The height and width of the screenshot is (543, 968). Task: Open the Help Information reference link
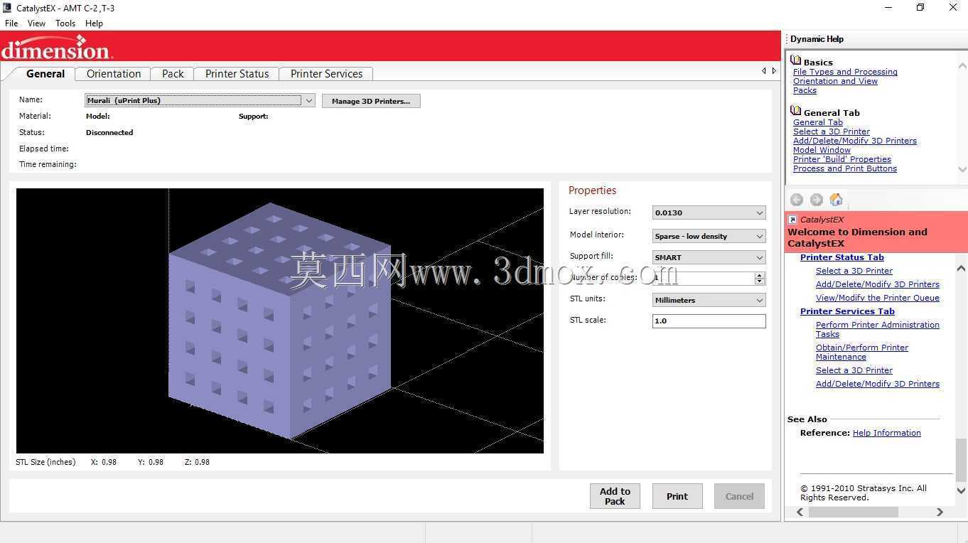point(886,433)
